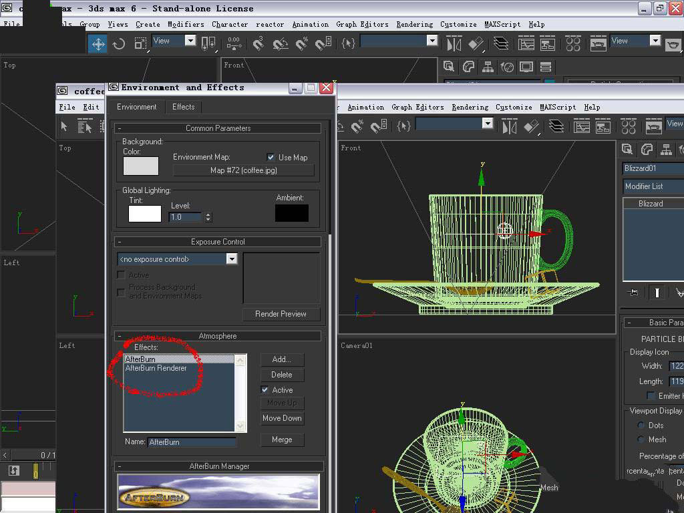Open Schematic View in front window toolbar
This screenshot has height=513, width=684.
tap(603, 126)
